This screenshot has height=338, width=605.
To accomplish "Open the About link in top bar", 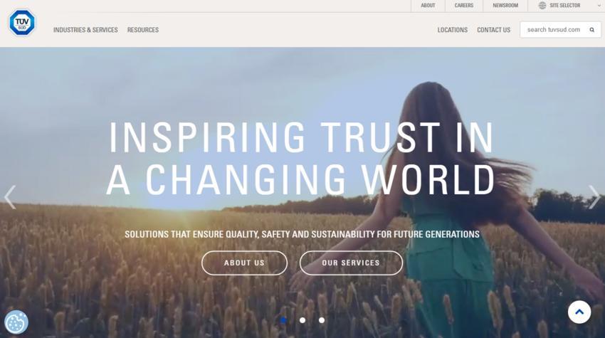I will 428,6.
